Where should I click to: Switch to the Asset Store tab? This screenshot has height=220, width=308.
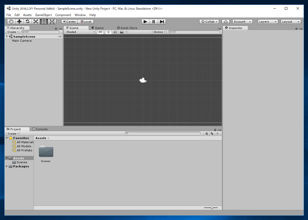tap(127, 28)
